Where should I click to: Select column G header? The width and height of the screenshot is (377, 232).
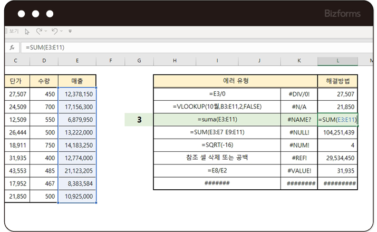pyautogui.click(x=139, y=61)
